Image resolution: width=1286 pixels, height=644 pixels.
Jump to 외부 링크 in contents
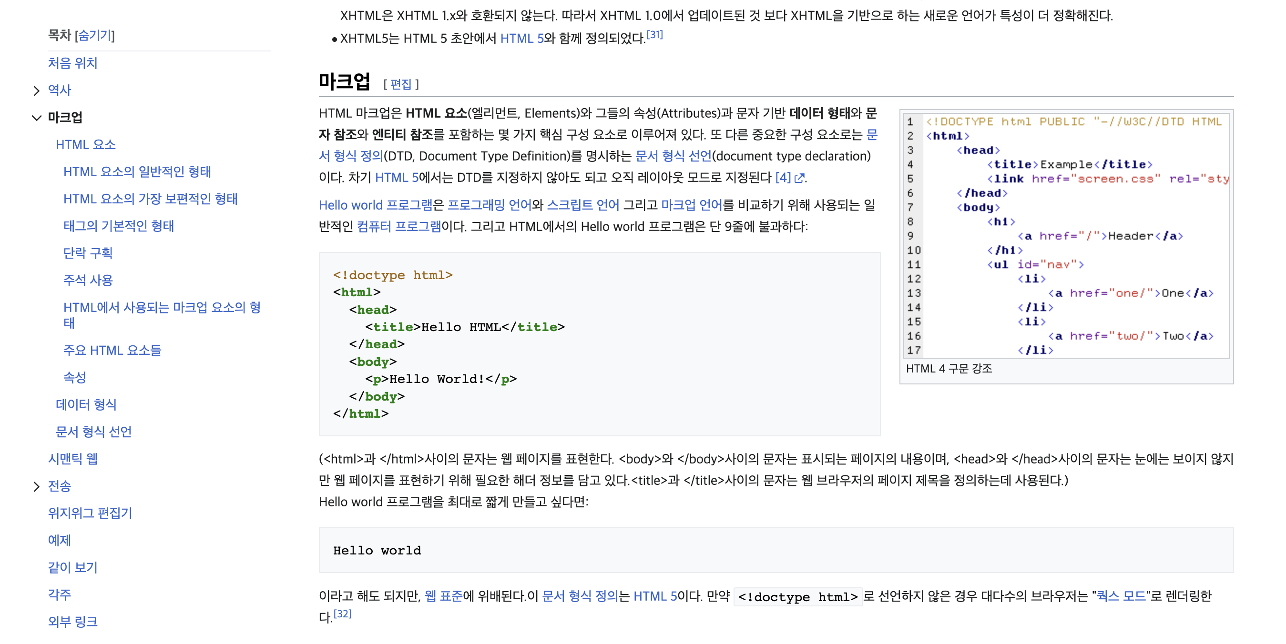(72, 622)
